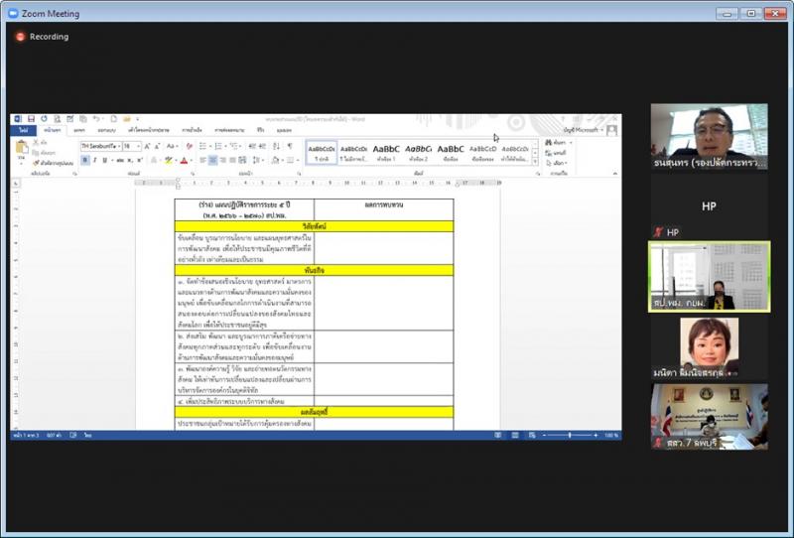Click the Decrease Indent icon

(252, 146)
